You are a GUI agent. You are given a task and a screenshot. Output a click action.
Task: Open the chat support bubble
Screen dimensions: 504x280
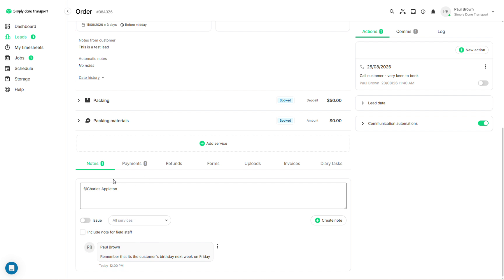click(12, 268)
